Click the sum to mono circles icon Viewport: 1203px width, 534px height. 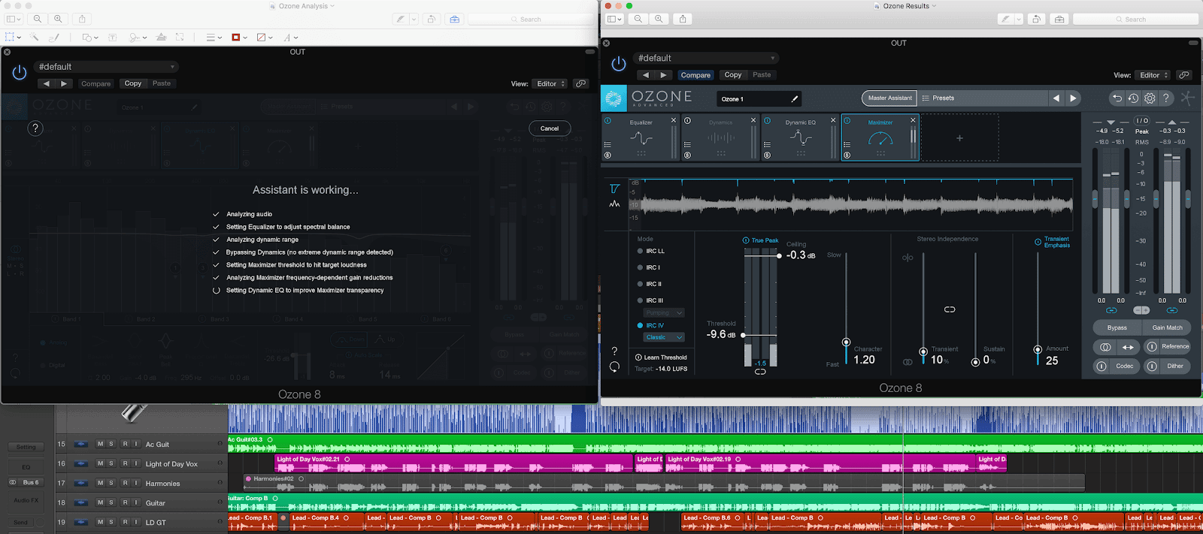click(1105, 347)
